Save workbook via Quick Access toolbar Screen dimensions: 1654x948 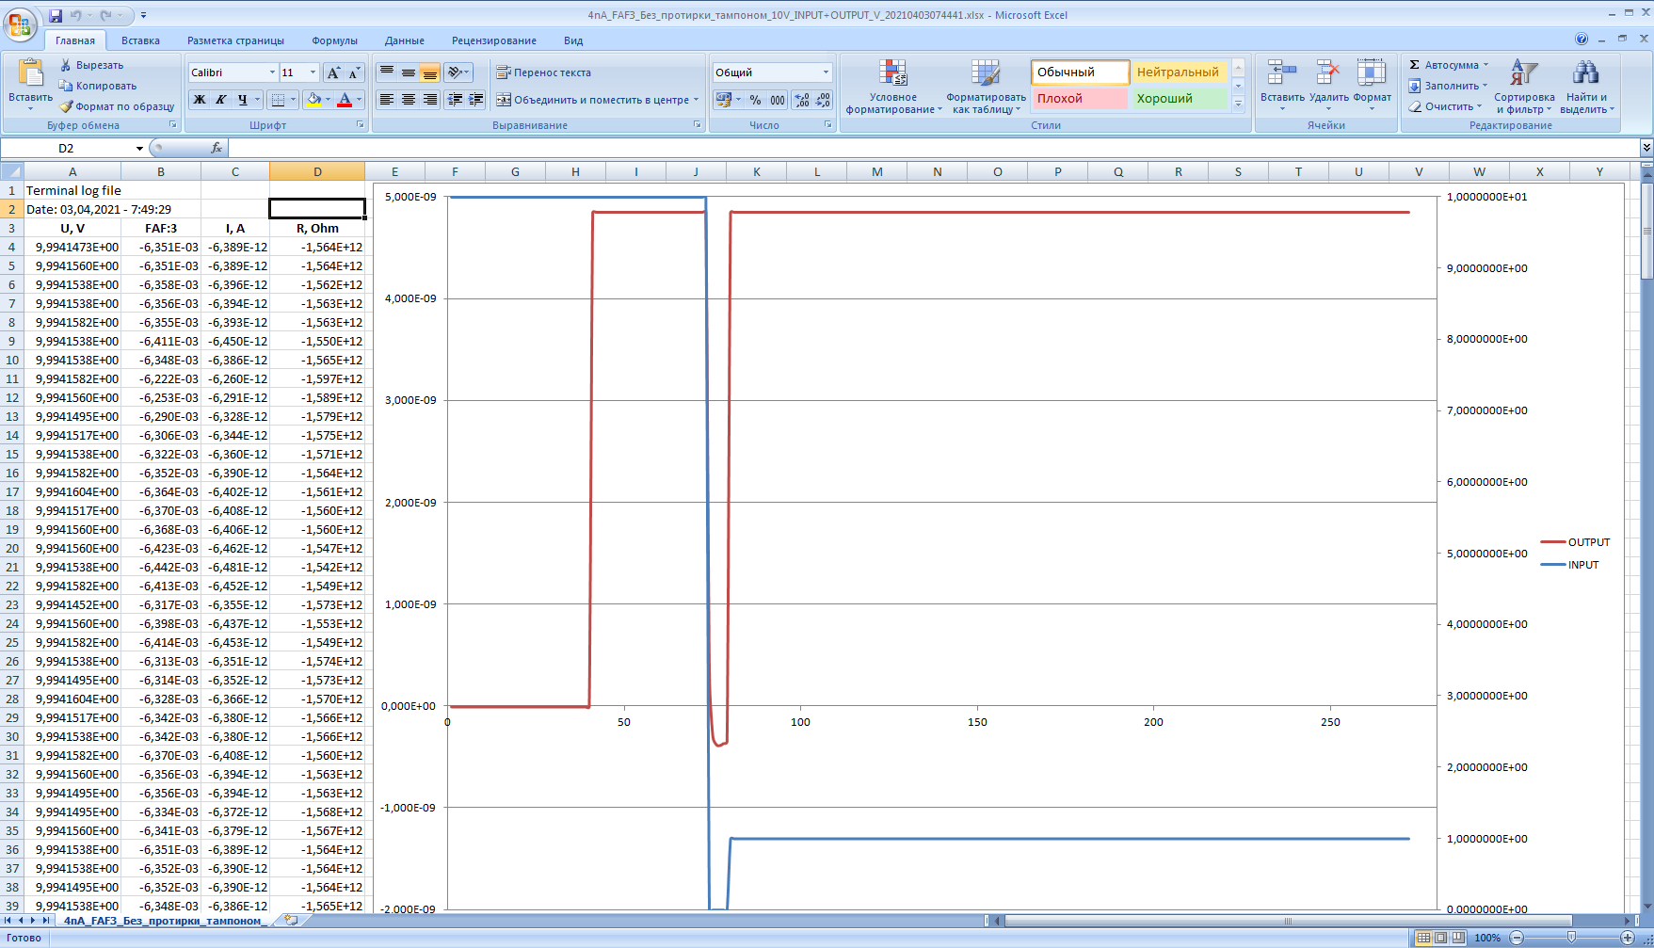[x=56, y=15]
